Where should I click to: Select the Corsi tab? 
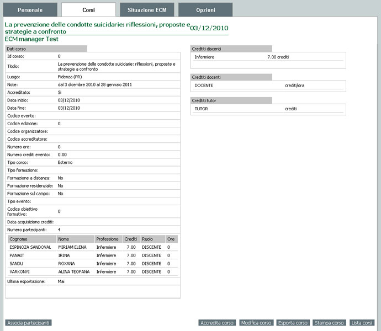tap(88, 10)
